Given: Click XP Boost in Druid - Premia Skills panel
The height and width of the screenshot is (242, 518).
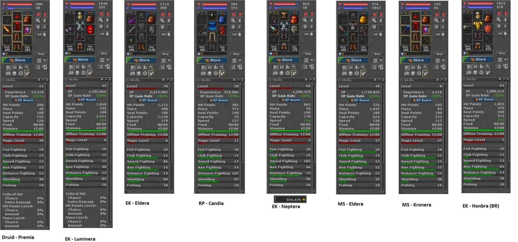Looking at the screenshot, I should click(x=23, y=100).
